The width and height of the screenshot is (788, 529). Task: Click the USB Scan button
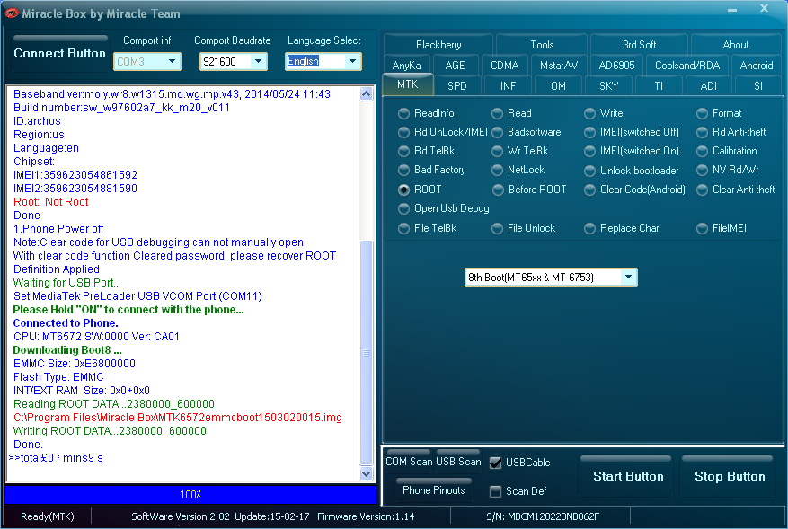pos(458,461)
